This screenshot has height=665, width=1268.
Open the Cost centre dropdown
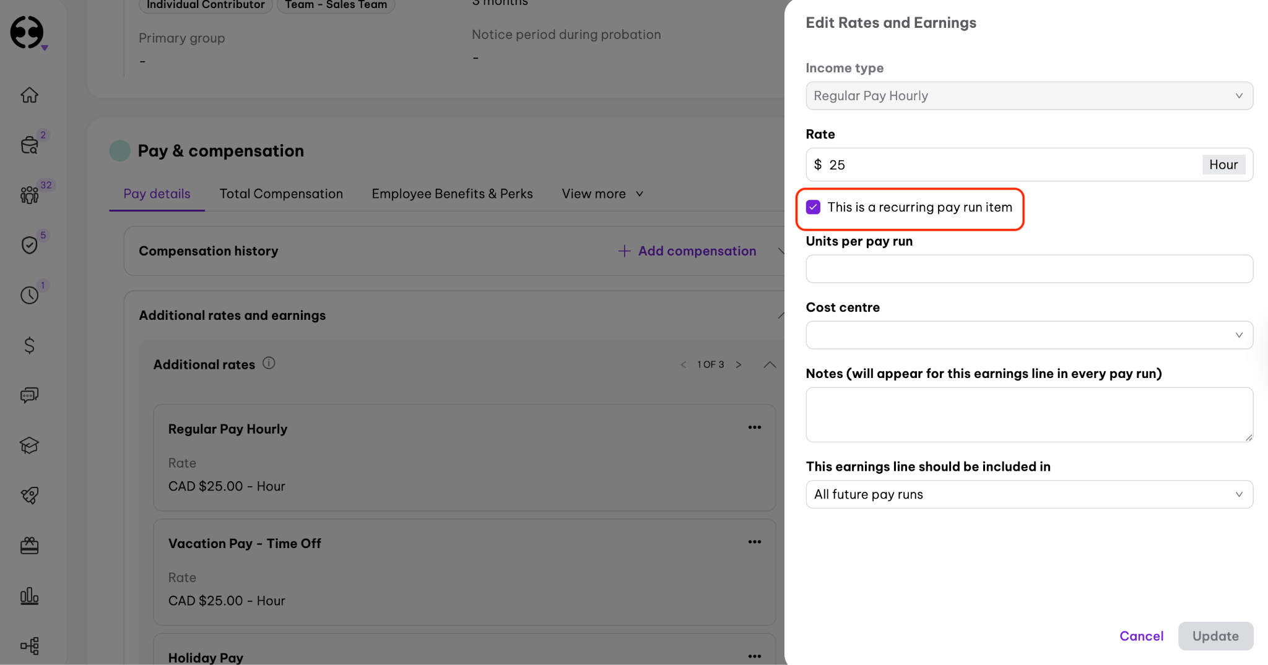(1029, 335)
